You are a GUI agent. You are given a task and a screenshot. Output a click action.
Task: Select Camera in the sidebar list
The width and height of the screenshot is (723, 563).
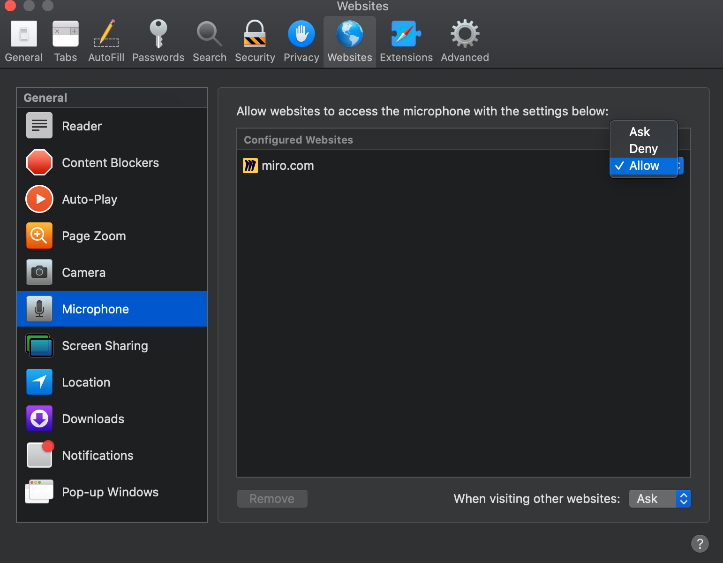83,273
